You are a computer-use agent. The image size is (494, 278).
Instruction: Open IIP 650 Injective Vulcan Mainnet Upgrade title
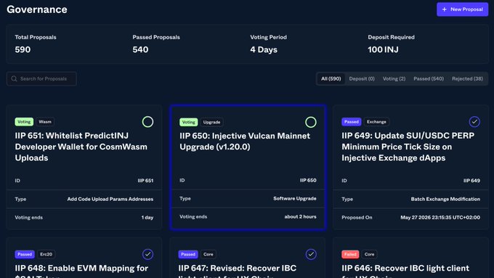pyautogui.click(x=245, y=142)
